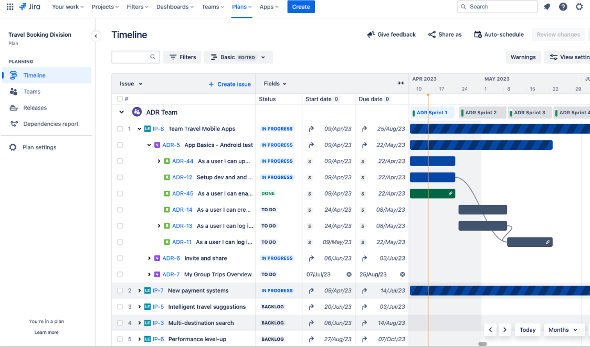Click the Teams icon in sidebar
Viewport: 590px width, 347px height.
14,91
